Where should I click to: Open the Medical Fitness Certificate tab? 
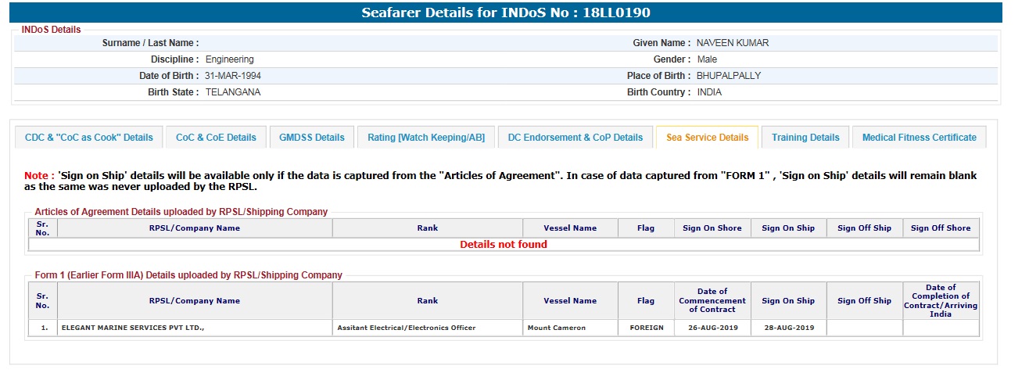(919, 138)
